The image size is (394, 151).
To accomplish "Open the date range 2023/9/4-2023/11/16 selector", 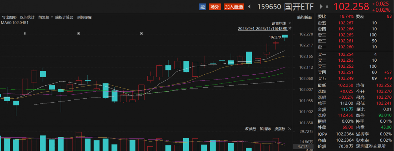I will pyautogui.click(x=262, y=29).
